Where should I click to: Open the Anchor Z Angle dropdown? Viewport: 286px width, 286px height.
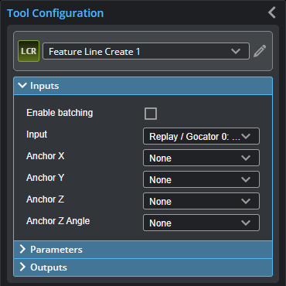pyautogui.click(x=201, y=223)
